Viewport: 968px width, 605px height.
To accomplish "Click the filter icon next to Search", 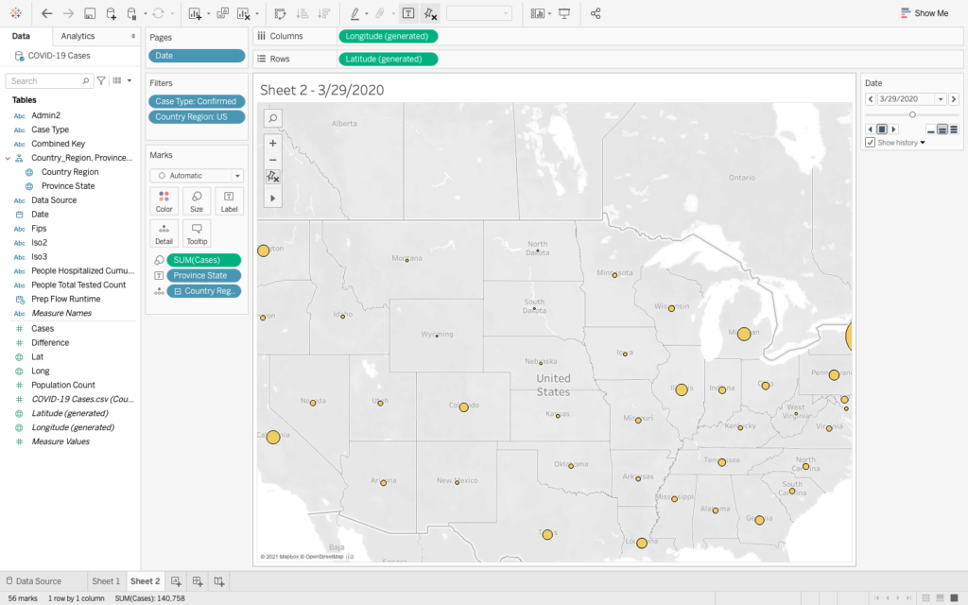I will pos(102,81).
